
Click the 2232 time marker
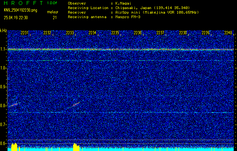click(x=47, y=33)
